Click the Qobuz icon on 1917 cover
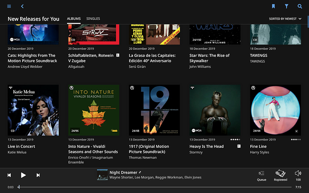The height and width of the screenshot is (193, 309). pyautogui.click(x=132, y=88)
